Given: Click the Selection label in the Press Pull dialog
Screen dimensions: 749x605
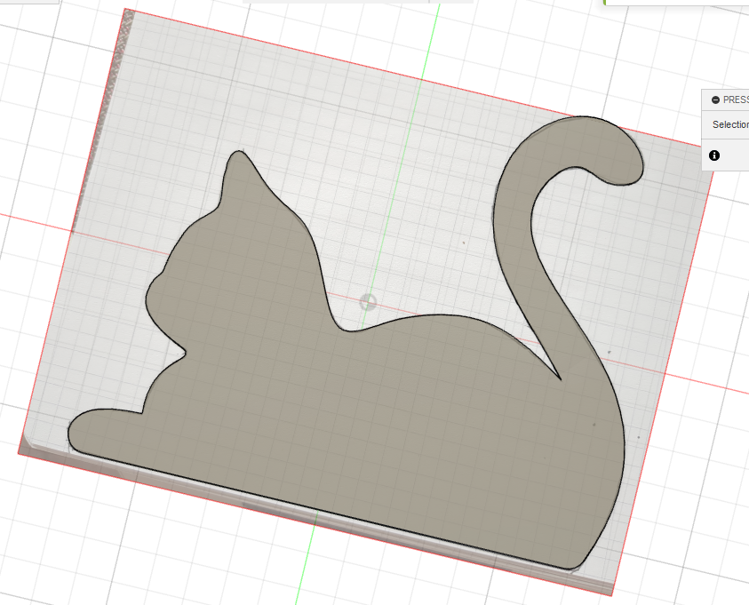Looking at the screenshot, I should [x=730, y=124].
